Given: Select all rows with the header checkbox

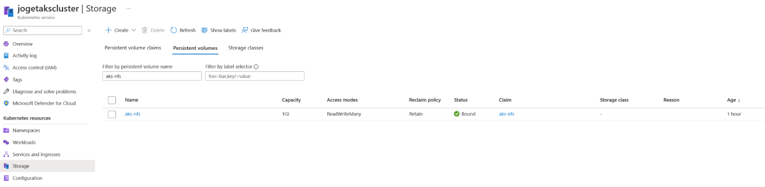Looking at the screenshot, I should (x=112, y=100).
